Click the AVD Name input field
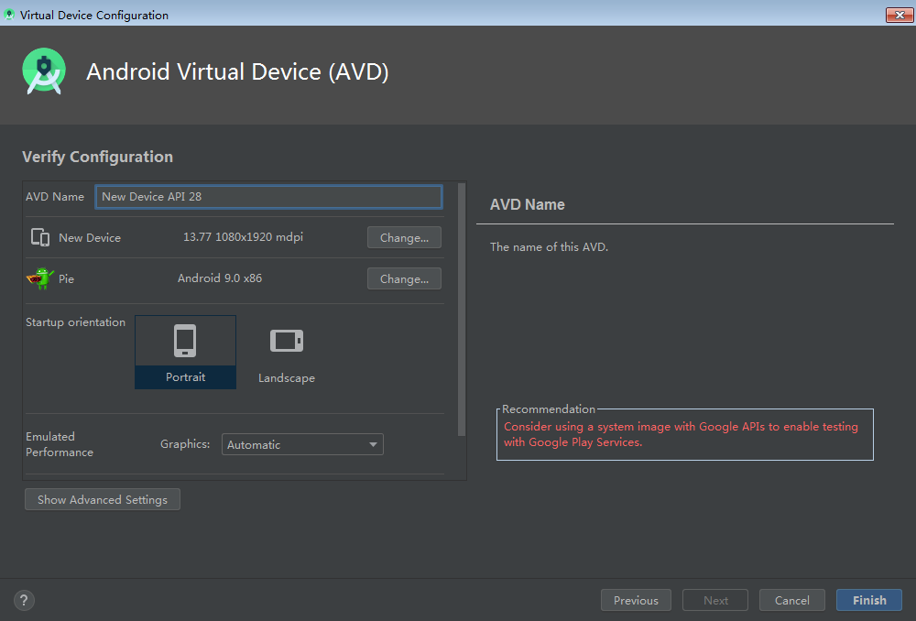Screen dimensions: 916x621 (268, 197)
